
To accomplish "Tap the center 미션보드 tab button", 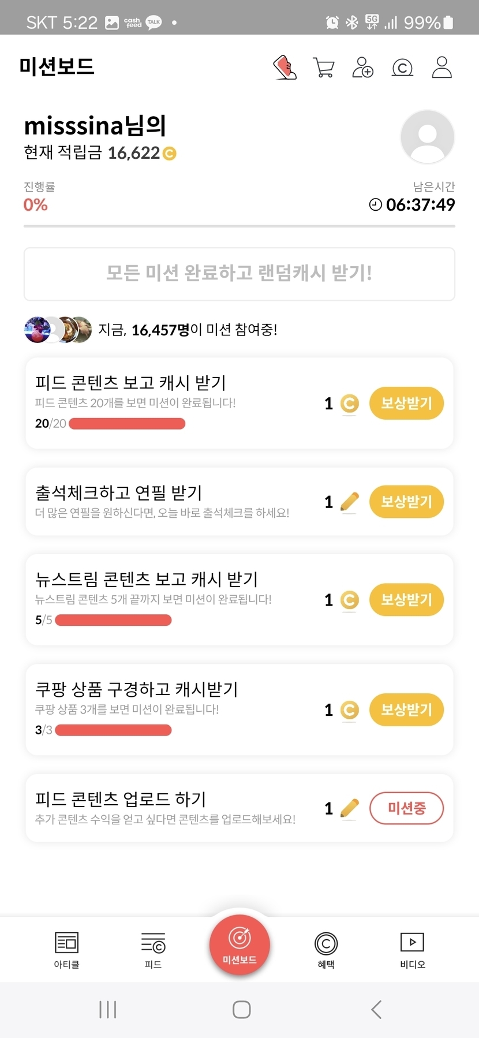I will click(x=240, y=945).
